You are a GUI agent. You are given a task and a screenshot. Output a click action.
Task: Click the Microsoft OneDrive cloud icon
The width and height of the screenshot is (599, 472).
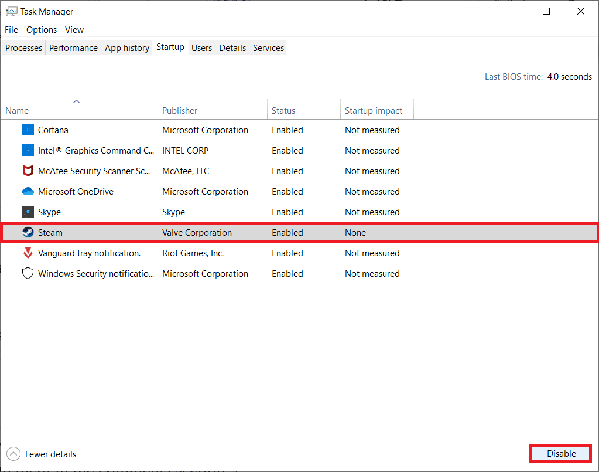tap(28, 191)
